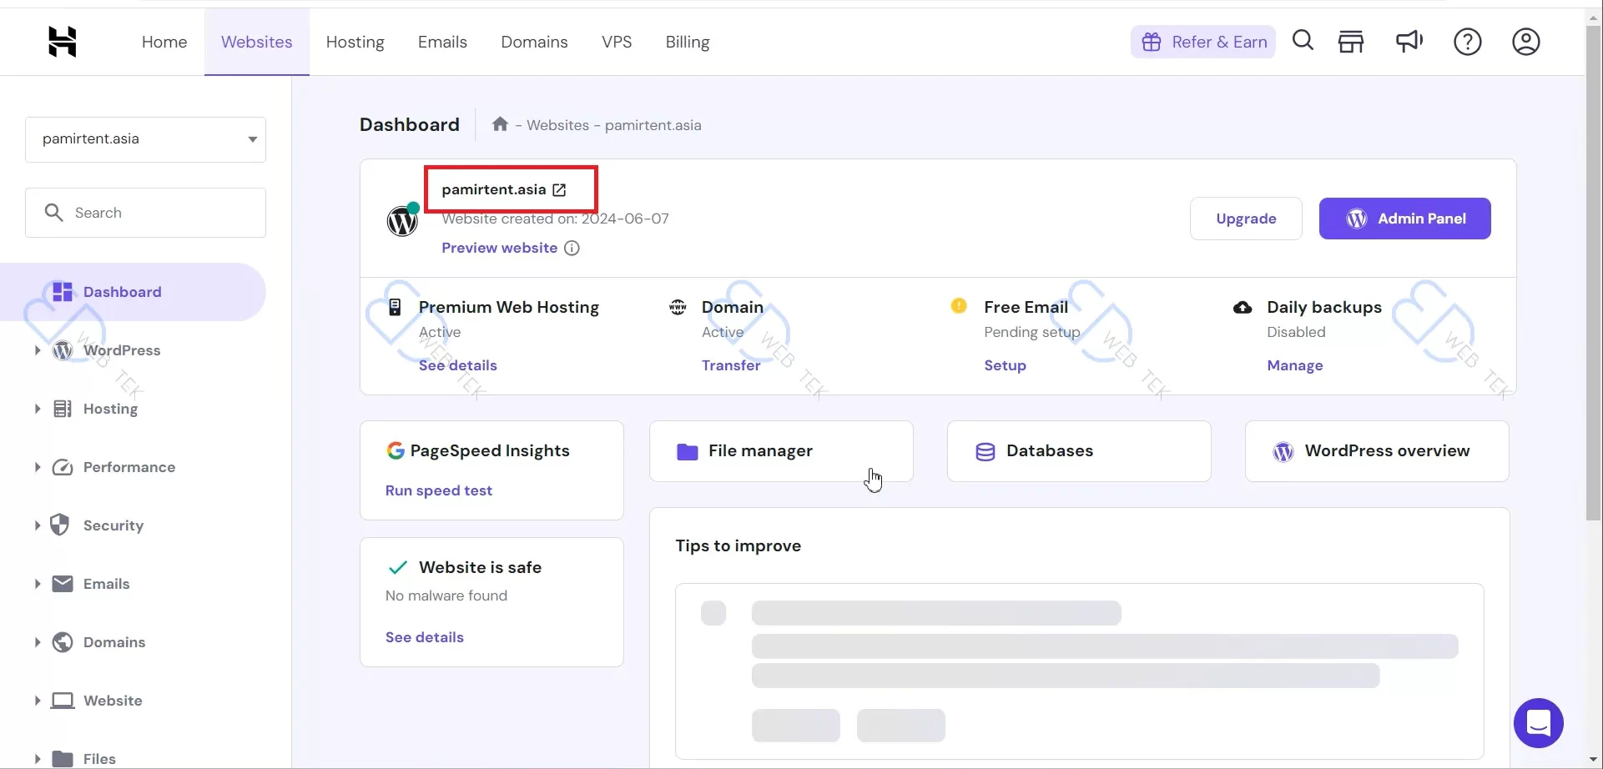Open the chat support bubble
This screenshot has height=769, width=1603.
(1538, 723)
